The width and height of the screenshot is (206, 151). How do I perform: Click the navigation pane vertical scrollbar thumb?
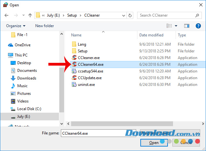point(62,90)
